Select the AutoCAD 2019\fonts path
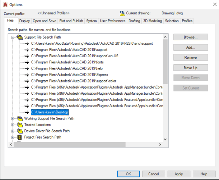219x180 pixels. pyautogui.click(x=67, y=62)
